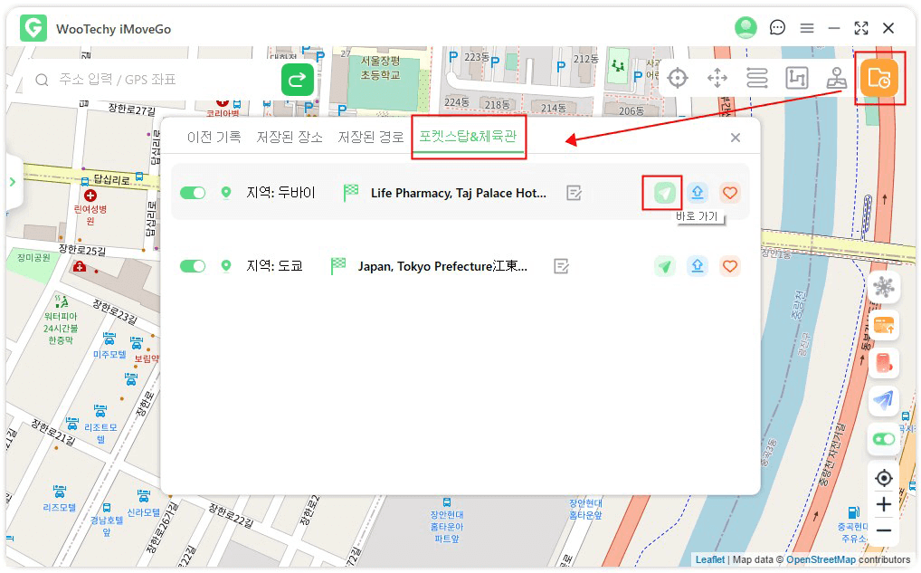Switch to the 저장된 장소 tab
Viewport: 921px width, 573px height.
click(290, 138)
